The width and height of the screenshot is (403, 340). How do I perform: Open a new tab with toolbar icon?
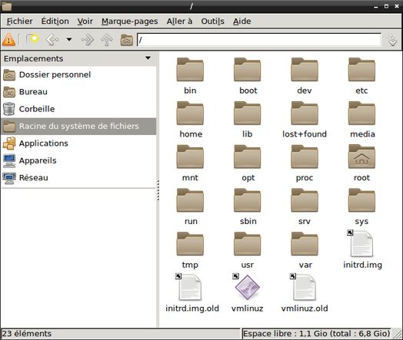click(x=32, y=39)
